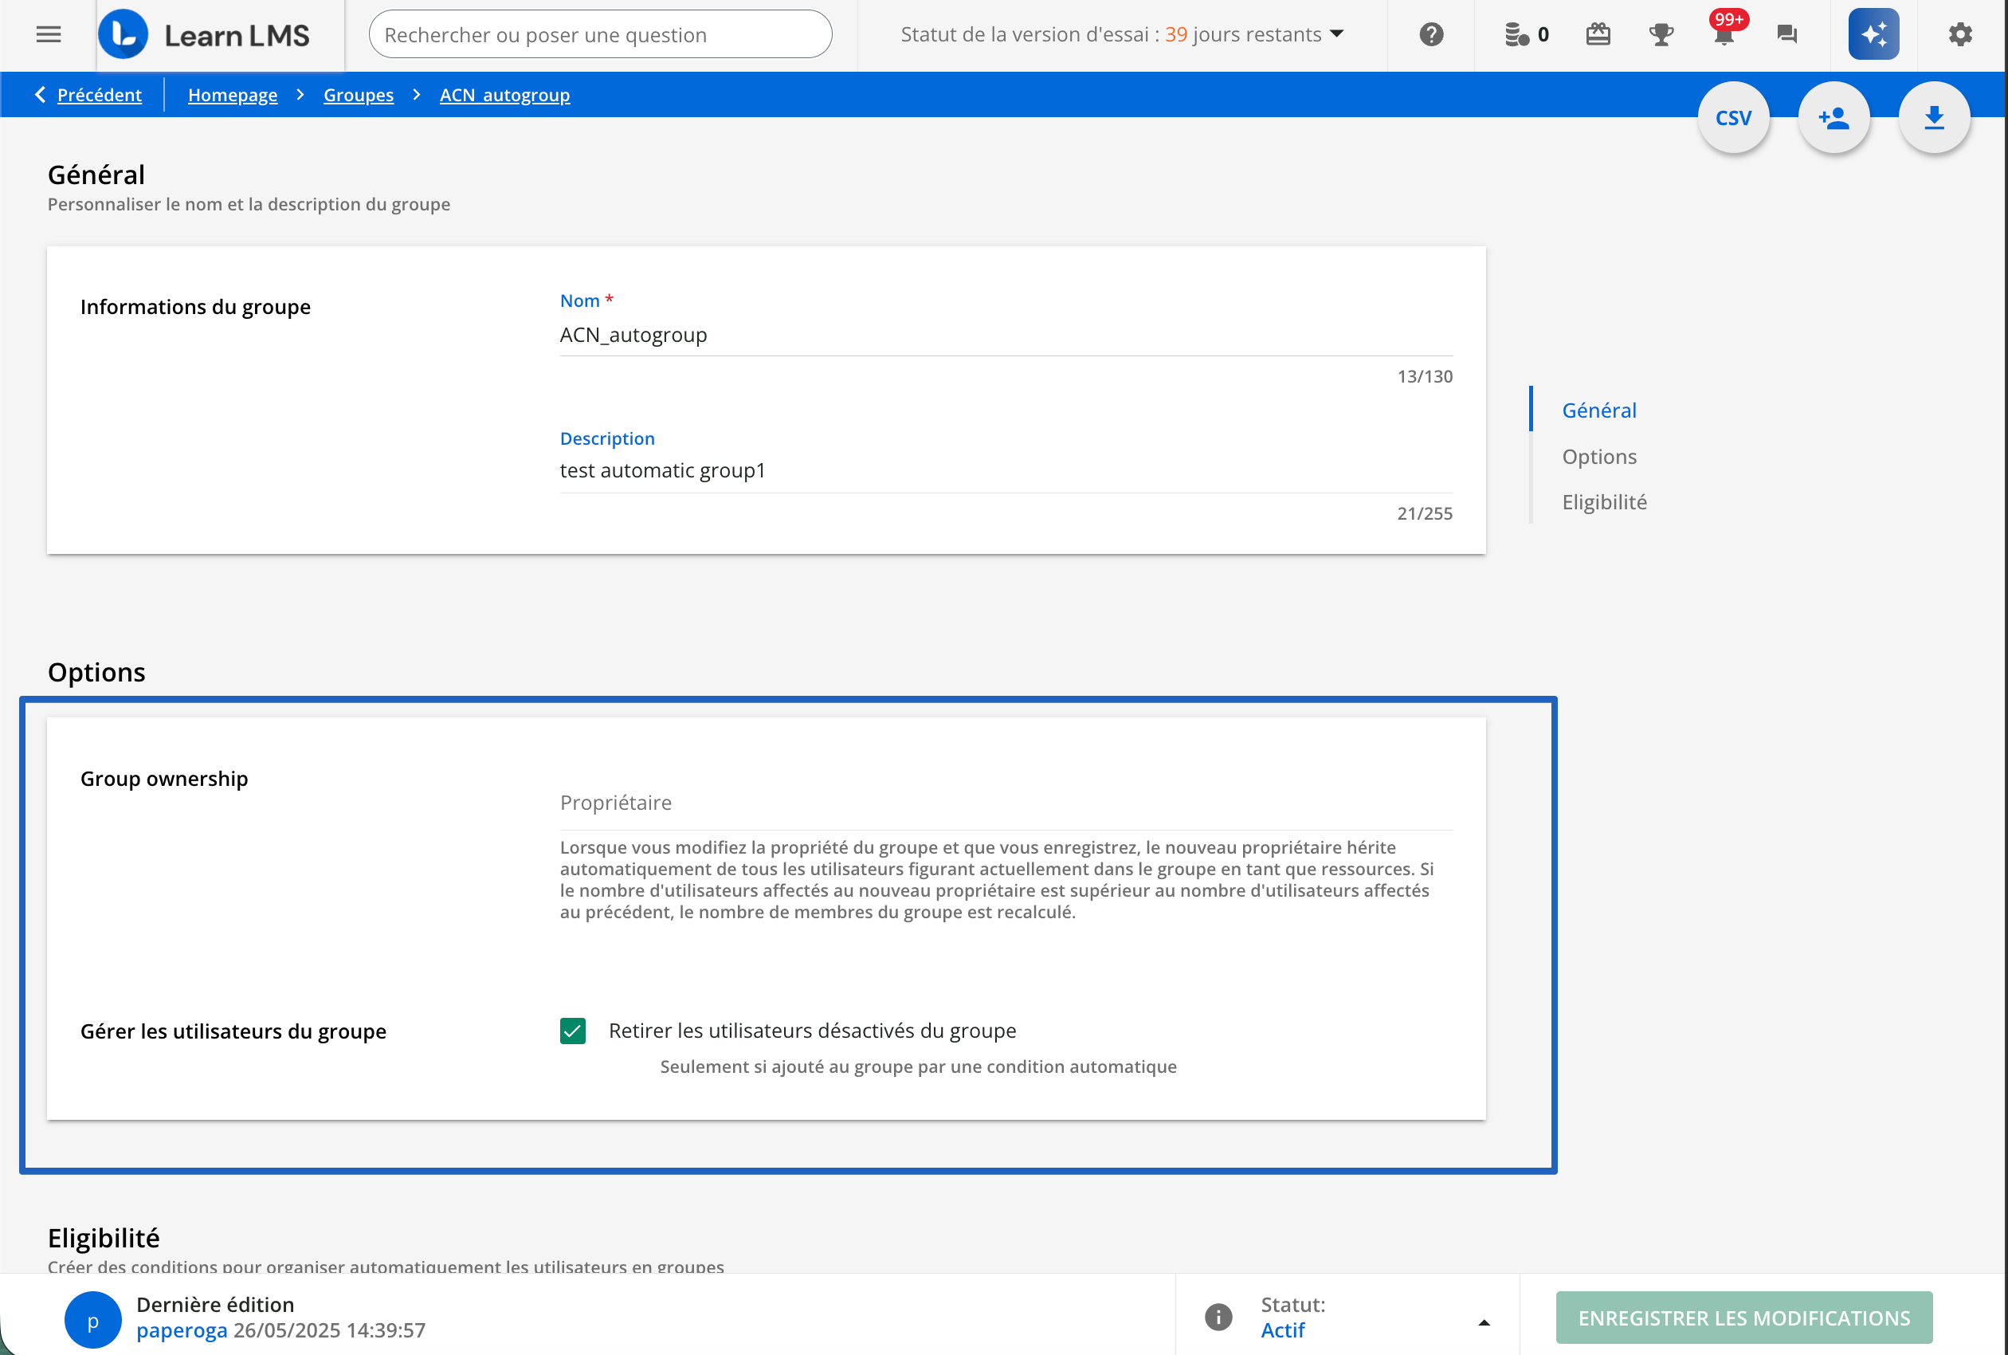Click the trophy leaderboard icon
The width and height of the screenshot is (2008, 1355).
coord(1661,34)
